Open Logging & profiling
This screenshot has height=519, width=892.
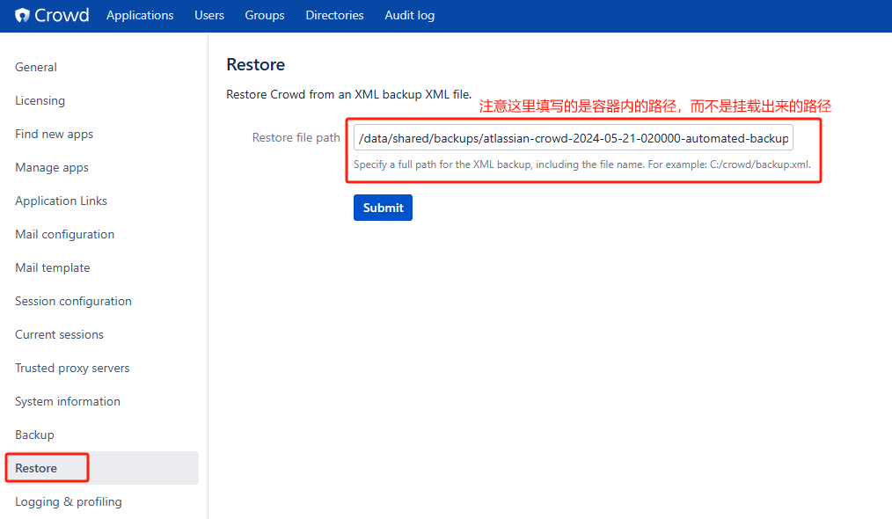[69, 502]
